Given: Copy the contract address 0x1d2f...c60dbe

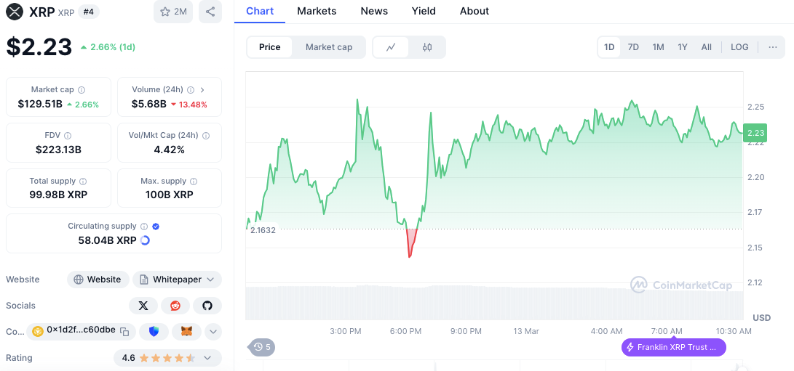Looking at the screenshot, I should coord(124,331).
